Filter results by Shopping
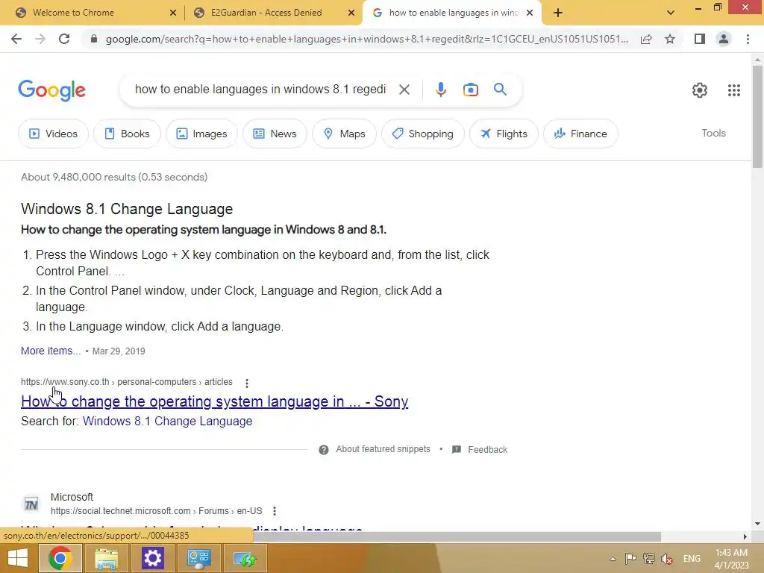Viewport: 764px width, 573px height. point(422,134)
